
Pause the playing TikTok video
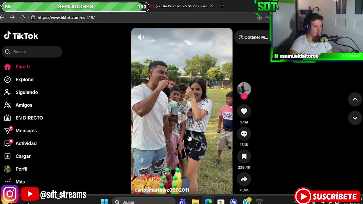point(182,111)
